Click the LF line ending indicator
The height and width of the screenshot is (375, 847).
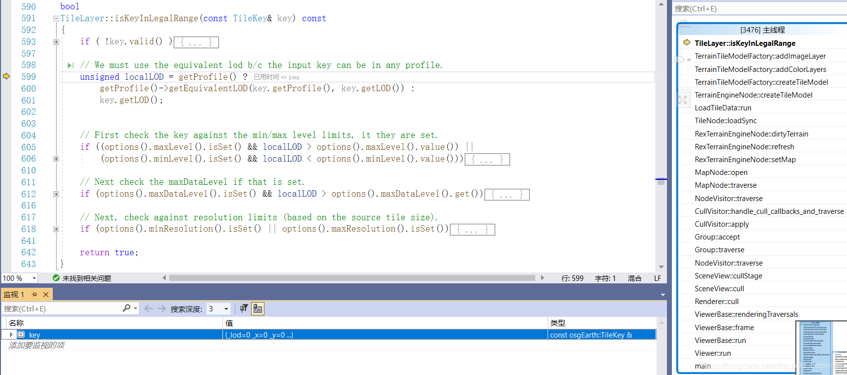click(x=658, y=278)
